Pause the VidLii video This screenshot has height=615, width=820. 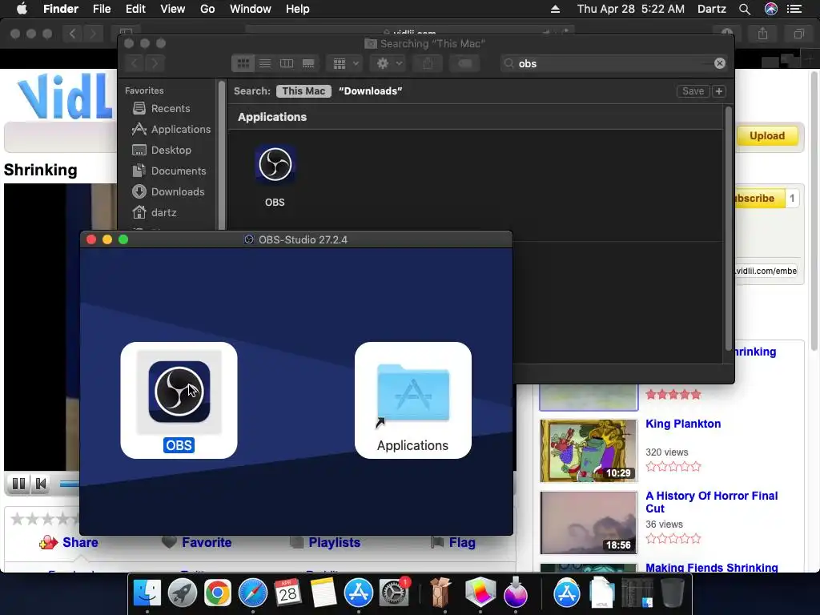18,484
